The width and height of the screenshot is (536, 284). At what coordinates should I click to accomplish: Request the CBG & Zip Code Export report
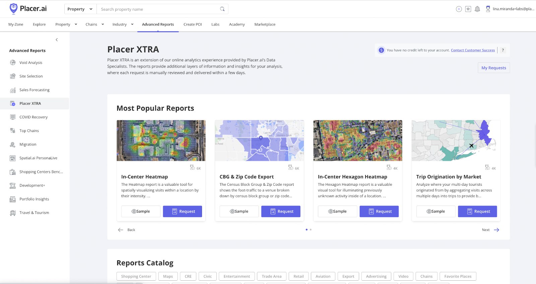pyautogui.click(x=281, y=212)
